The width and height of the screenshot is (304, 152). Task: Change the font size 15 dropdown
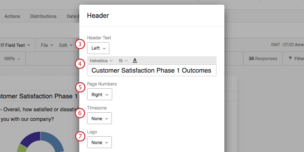[x=123, y=61]
